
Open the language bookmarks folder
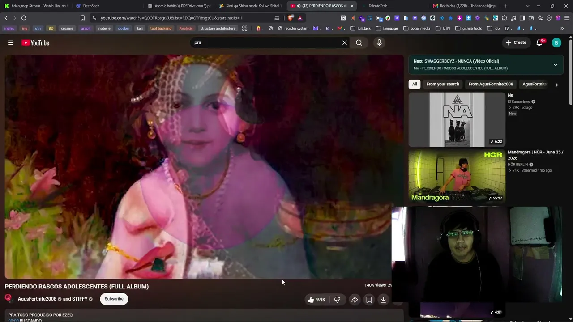coord(387,28)
